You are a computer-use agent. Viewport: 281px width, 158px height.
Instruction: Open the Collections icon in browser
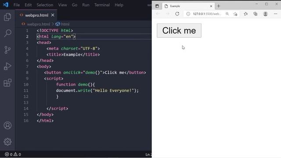click(256, 14)
